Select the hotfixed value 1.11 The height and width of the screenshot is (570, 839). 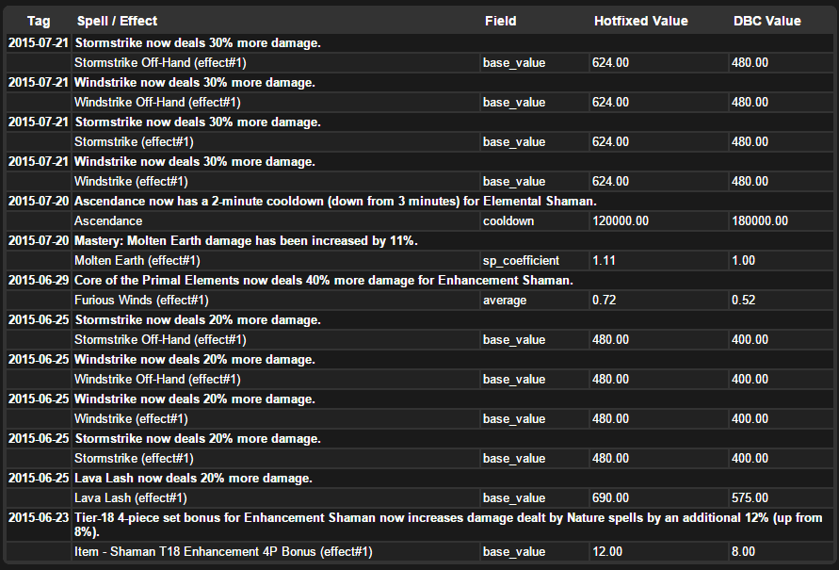[x=604, y=261]
